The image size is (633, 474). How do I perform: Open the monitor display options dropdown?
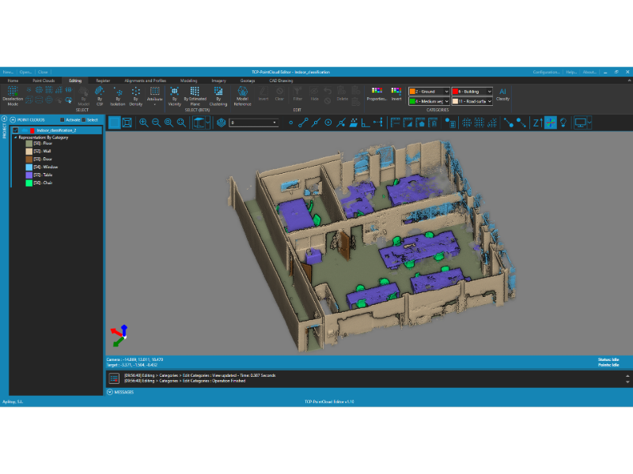coord(589,122)
